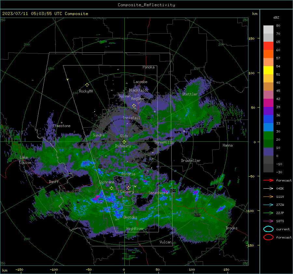Screen dimensions: 293x274
Task: Click the magenta storm cell northwest of Brooks
Action: click(x=221, y=208)
